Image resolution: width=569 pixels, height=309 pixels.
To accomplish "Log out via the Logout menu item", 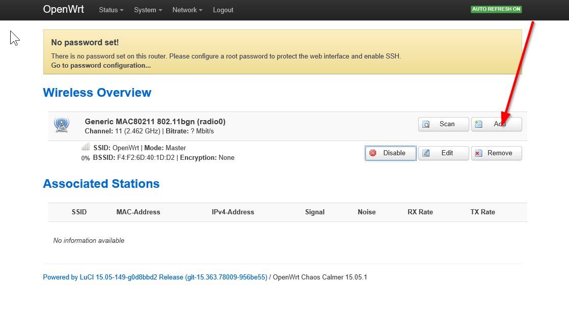I will coord(223,10).
